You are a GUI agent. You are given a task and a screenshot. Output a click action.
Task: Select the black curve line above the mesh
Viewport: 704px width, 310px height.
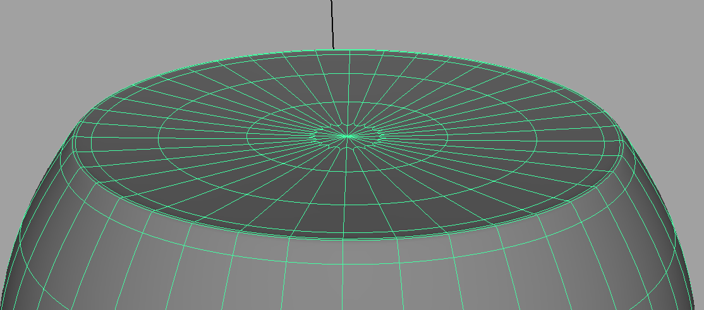(x=332, y=24)
